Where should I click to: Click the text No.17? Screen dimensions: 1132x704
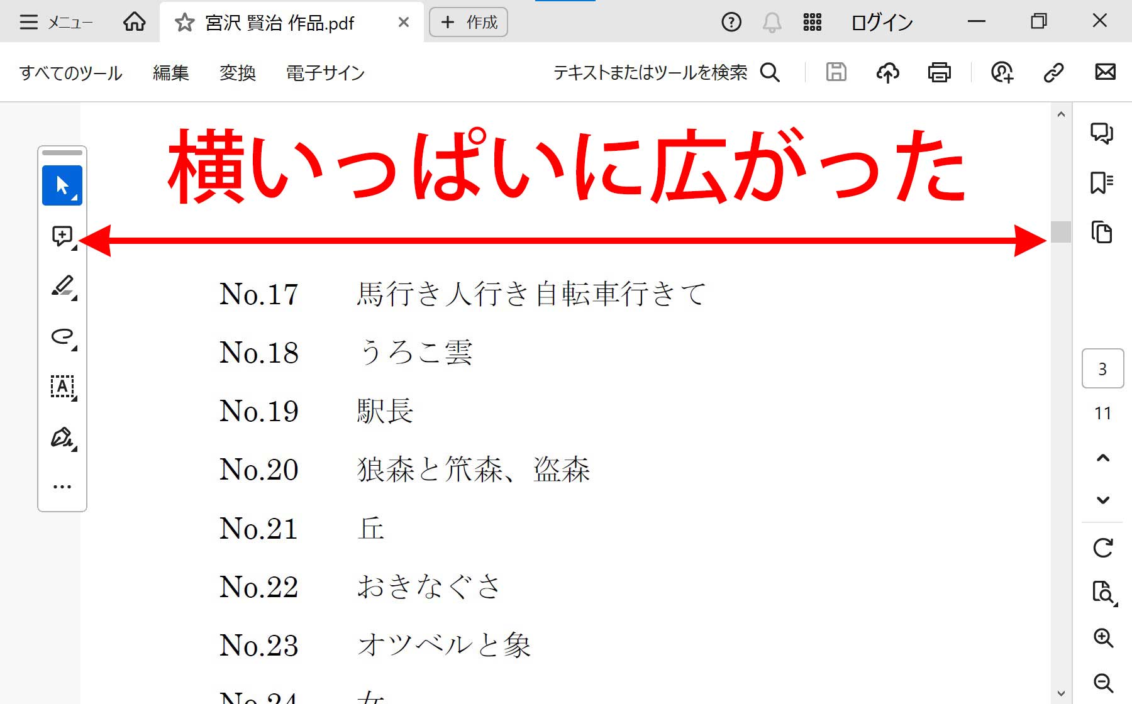point(258,294)
